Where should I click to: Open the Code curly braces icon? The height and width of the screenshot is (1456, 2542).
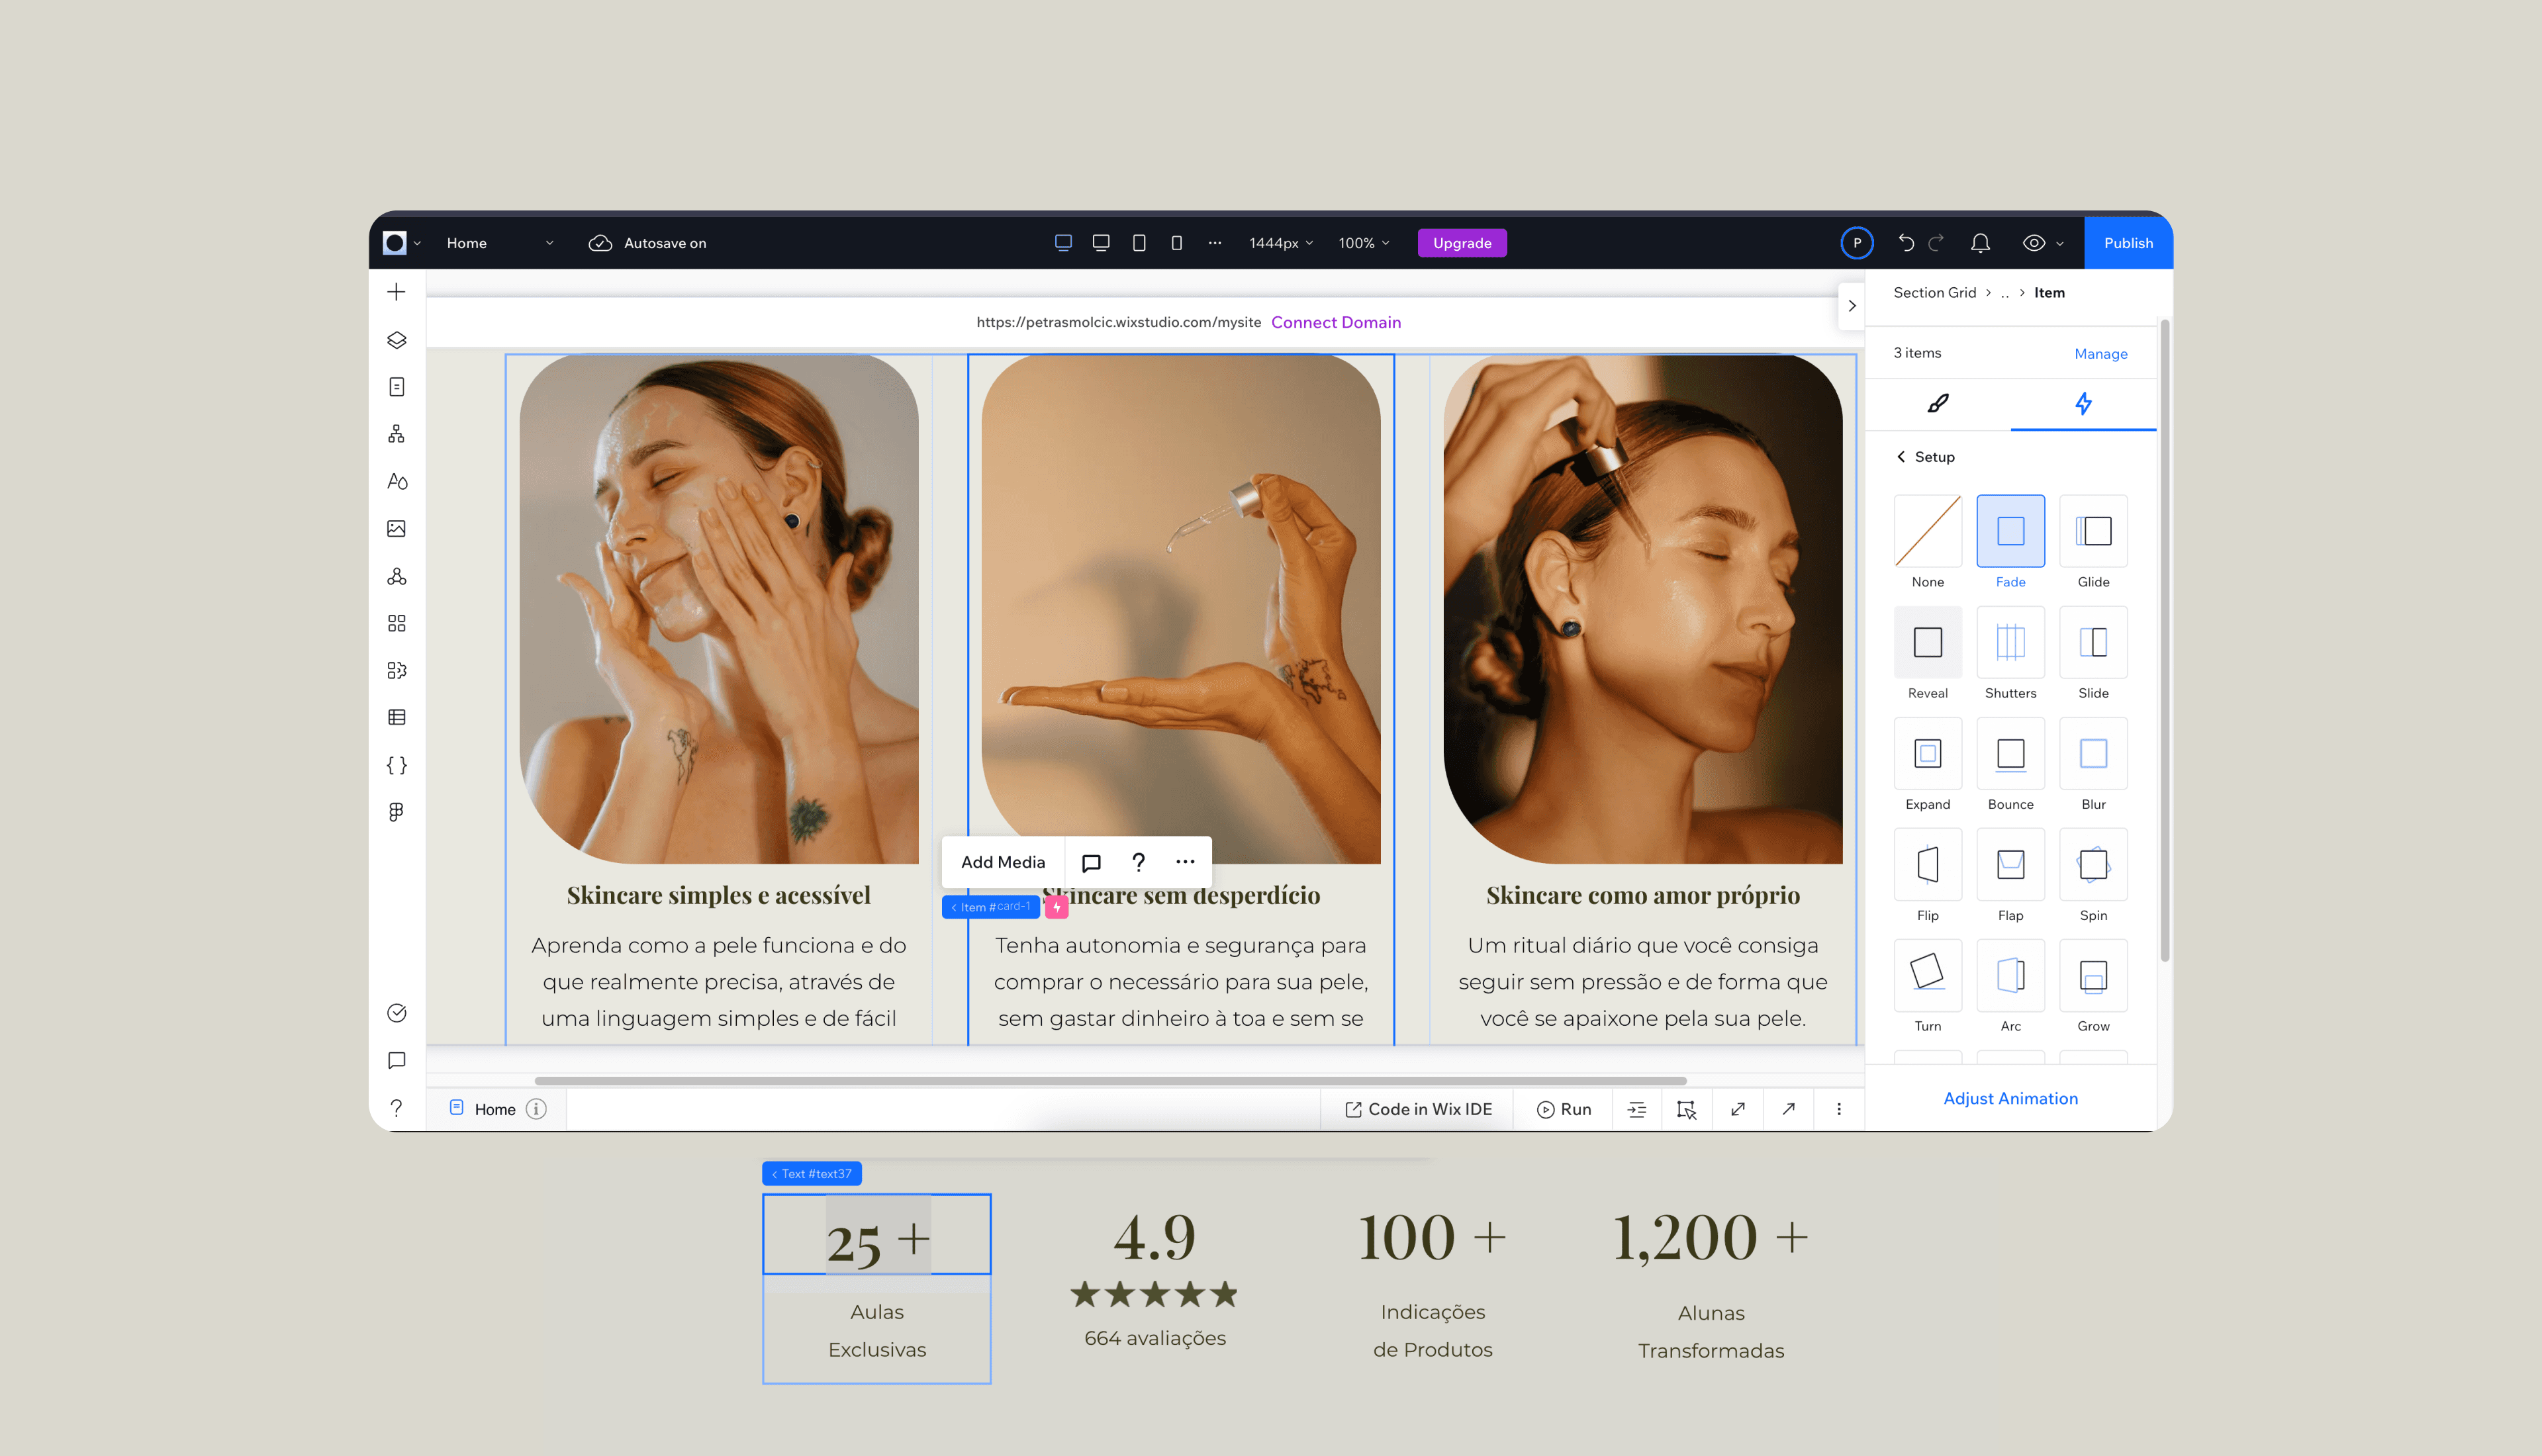396,765
